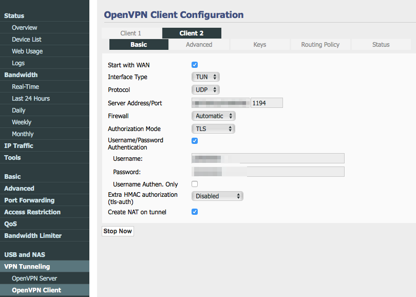Click the Stop Now button
This screenshot has width=416, height=297.
click(x=118, y=231)
